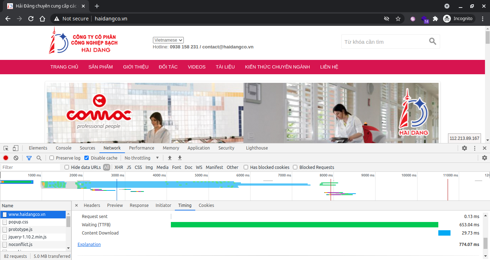Open Chrome's three-dot menu
The image size is (490, 260).
483,19
